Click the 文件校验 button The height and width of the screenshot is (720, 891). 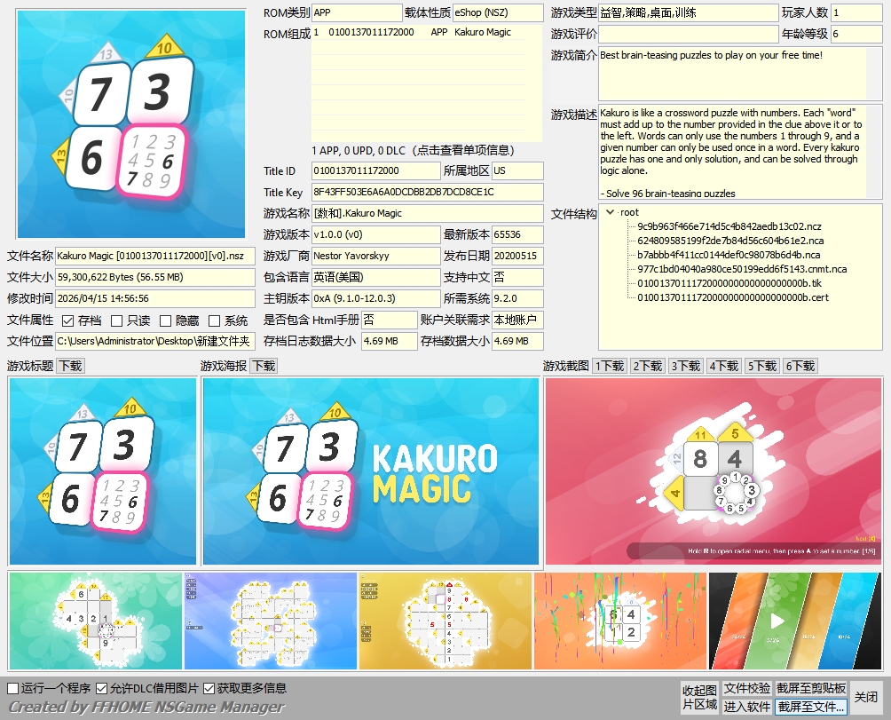tap(746, 689)
